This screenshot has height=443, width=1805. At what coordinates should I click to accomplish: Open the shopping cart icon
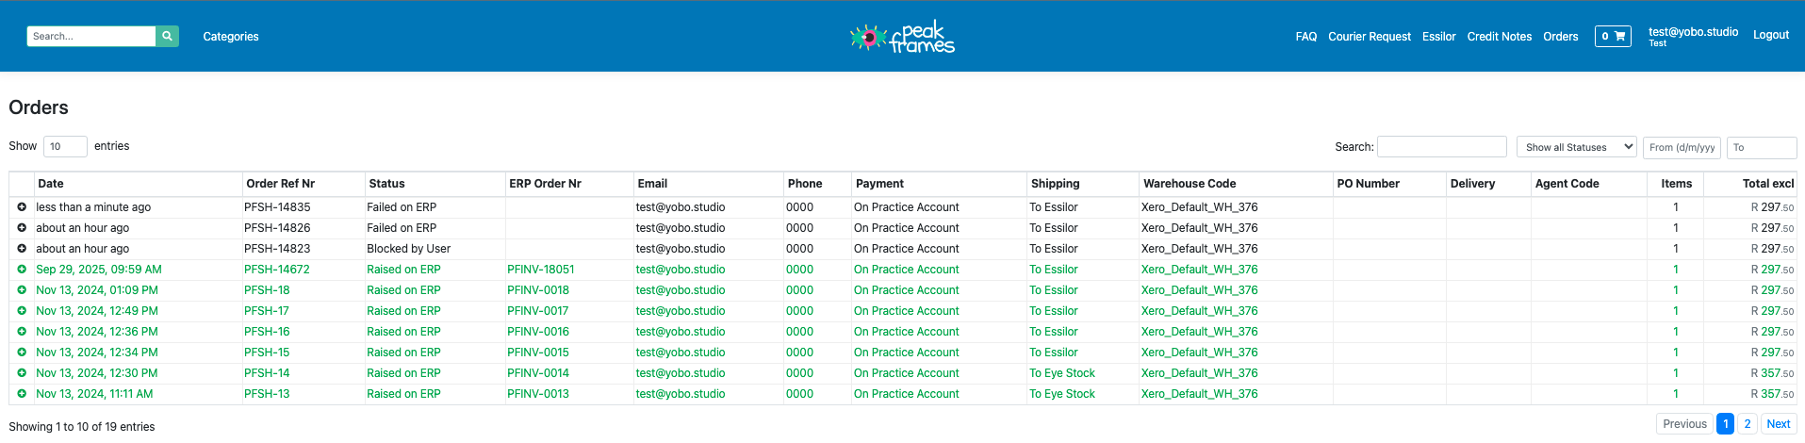tap(1613, 36)
